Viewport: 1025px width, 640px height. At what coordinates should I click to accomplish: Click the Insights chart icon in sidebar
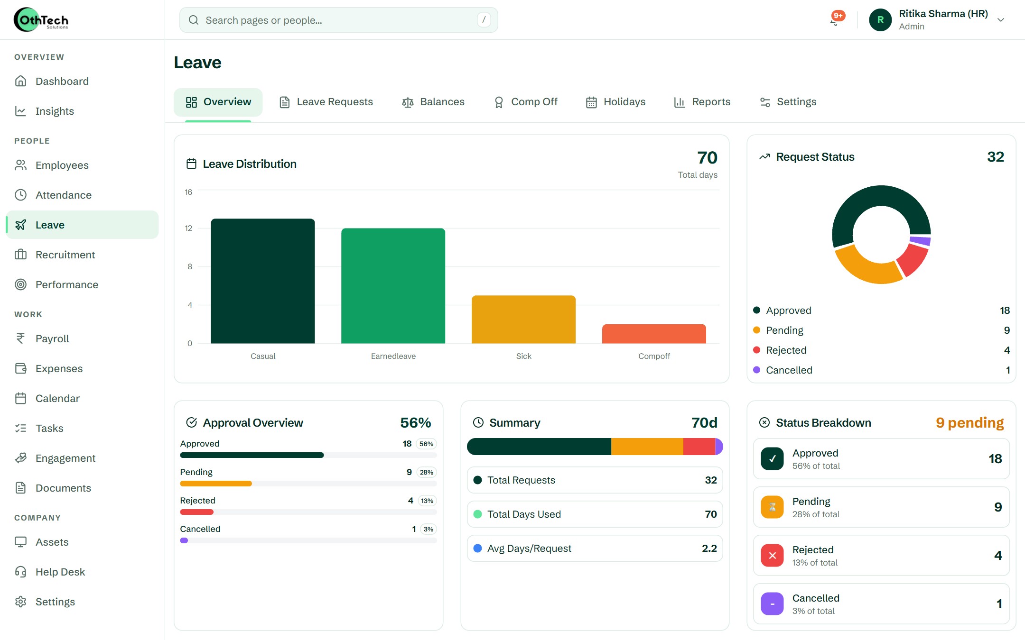[20, 111]
